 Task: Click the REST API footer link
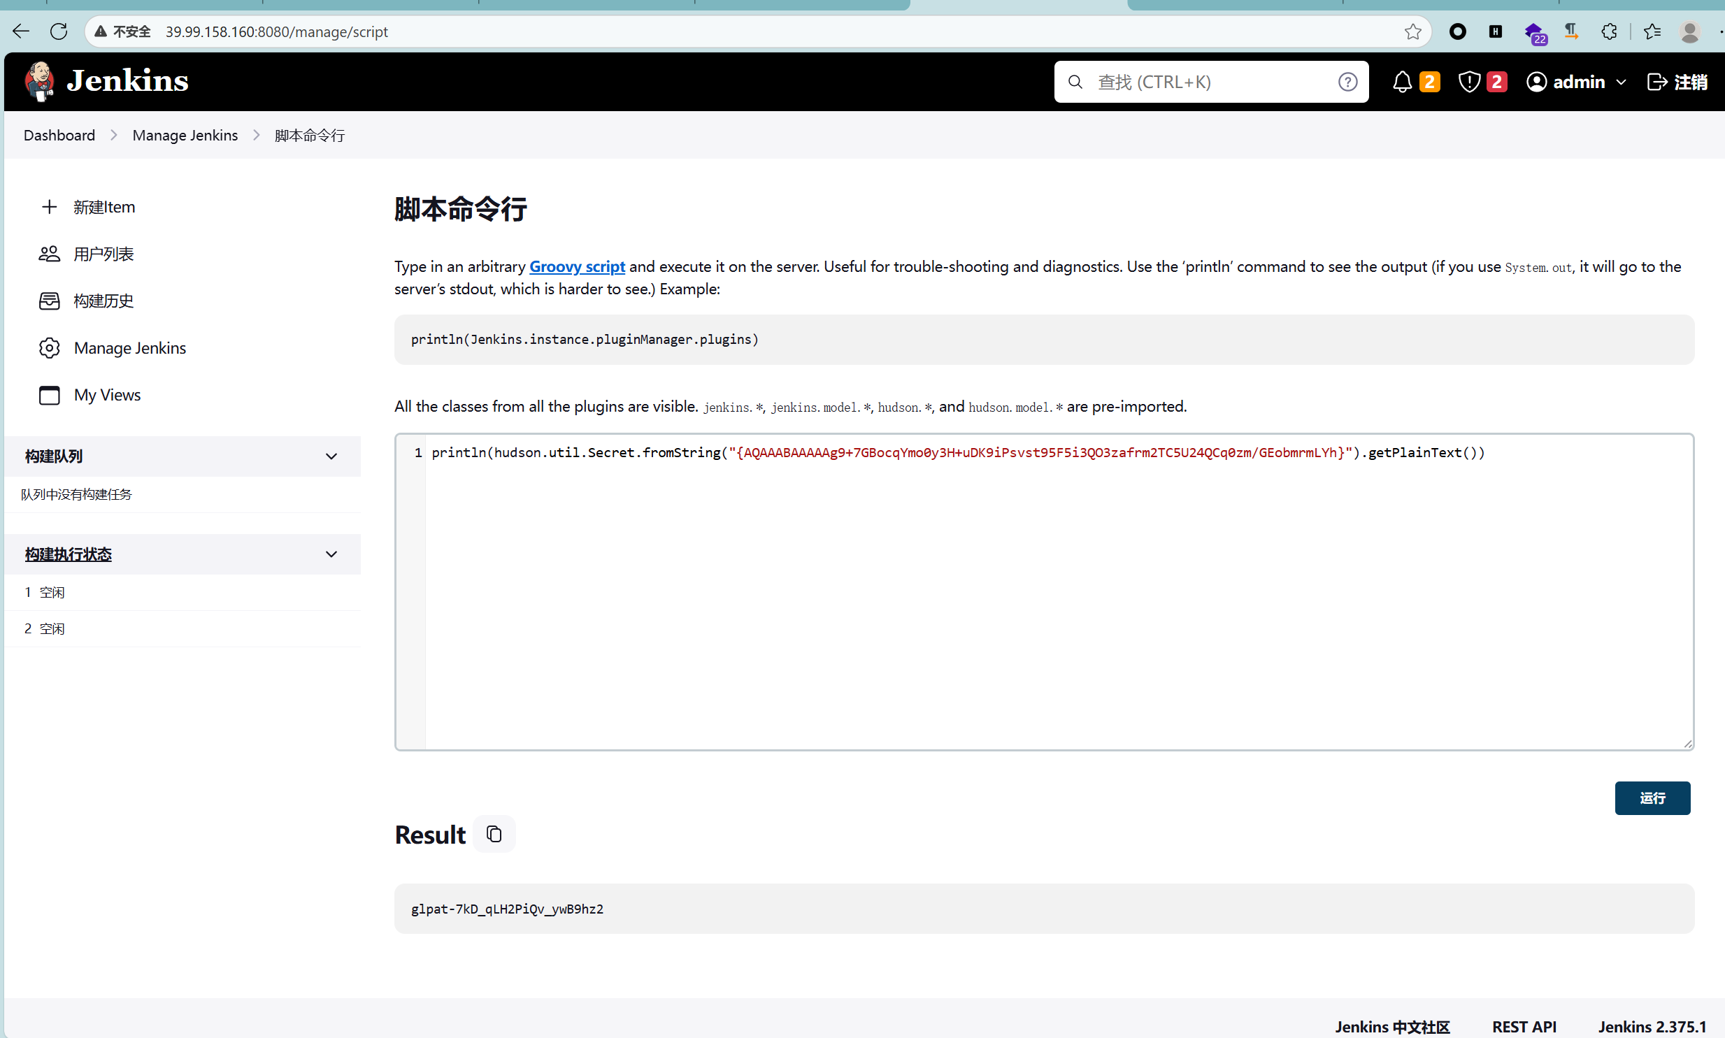[x=1524, y=1026]
